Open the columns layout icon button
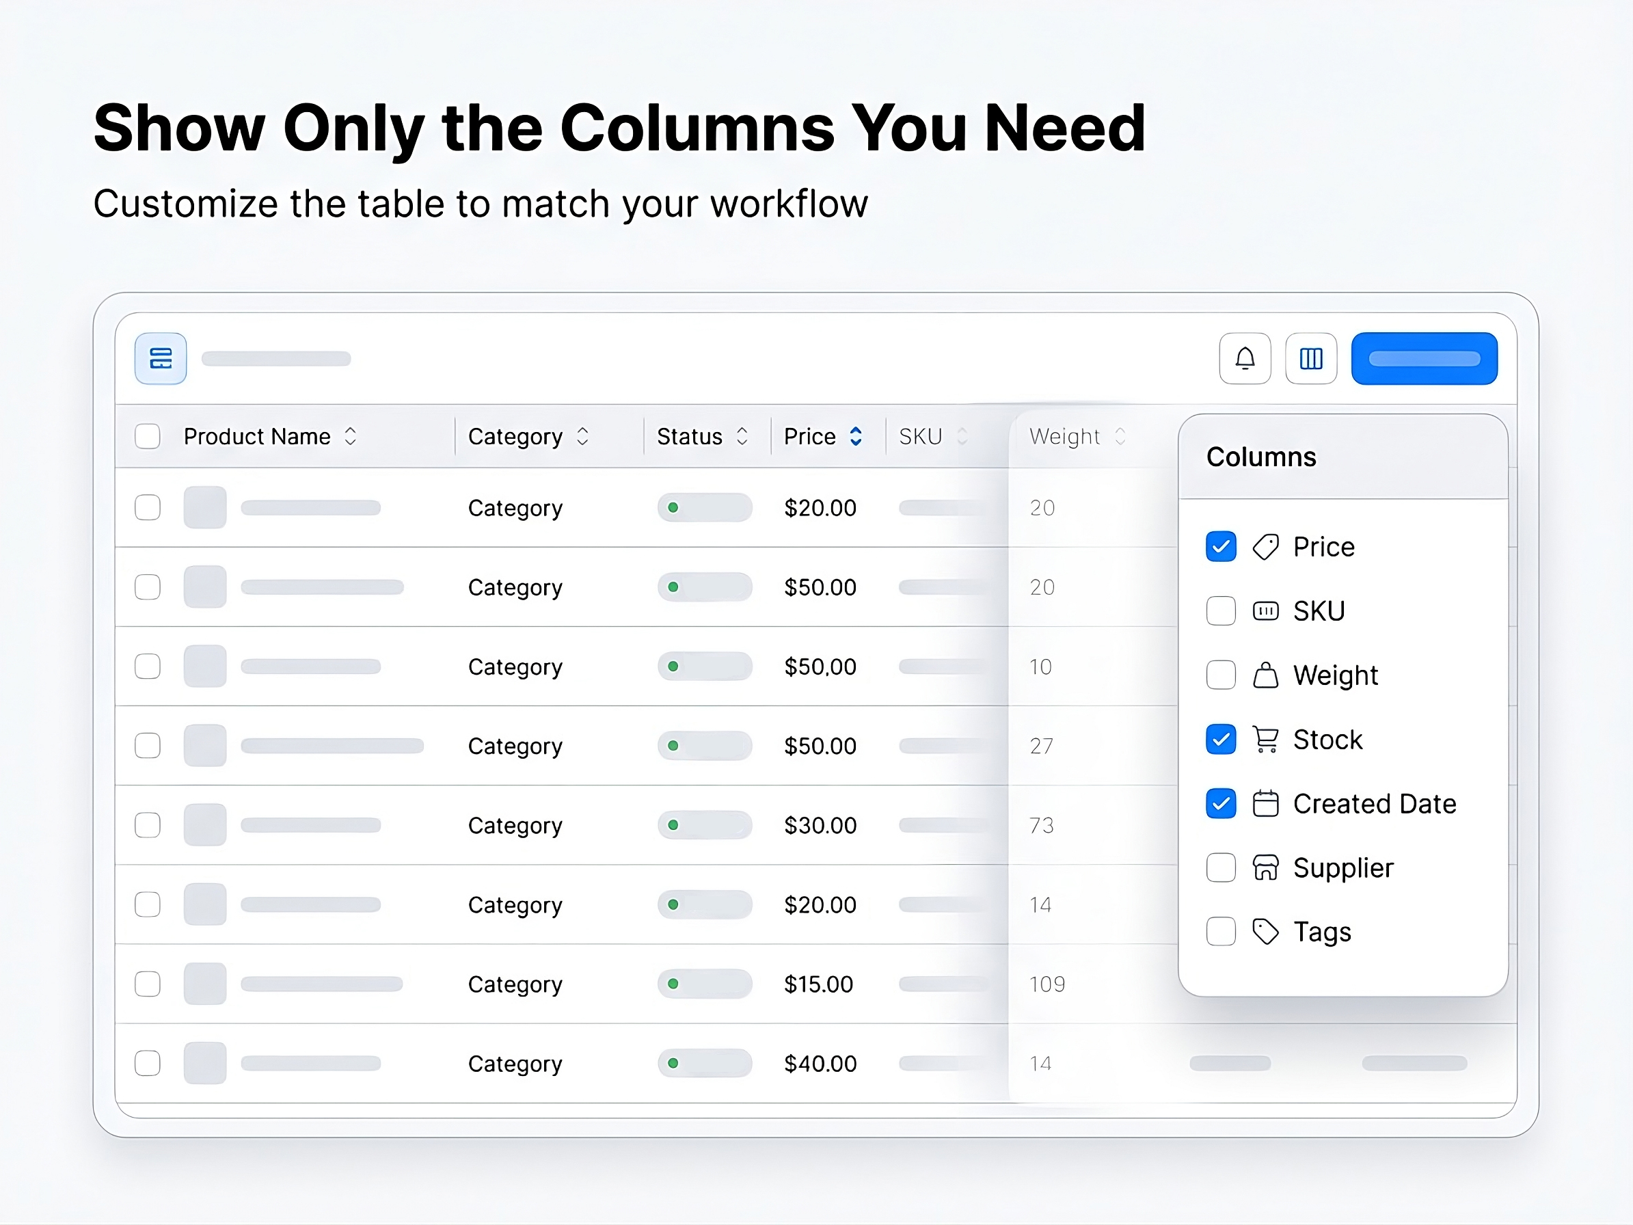 (x=1310, y=359)
